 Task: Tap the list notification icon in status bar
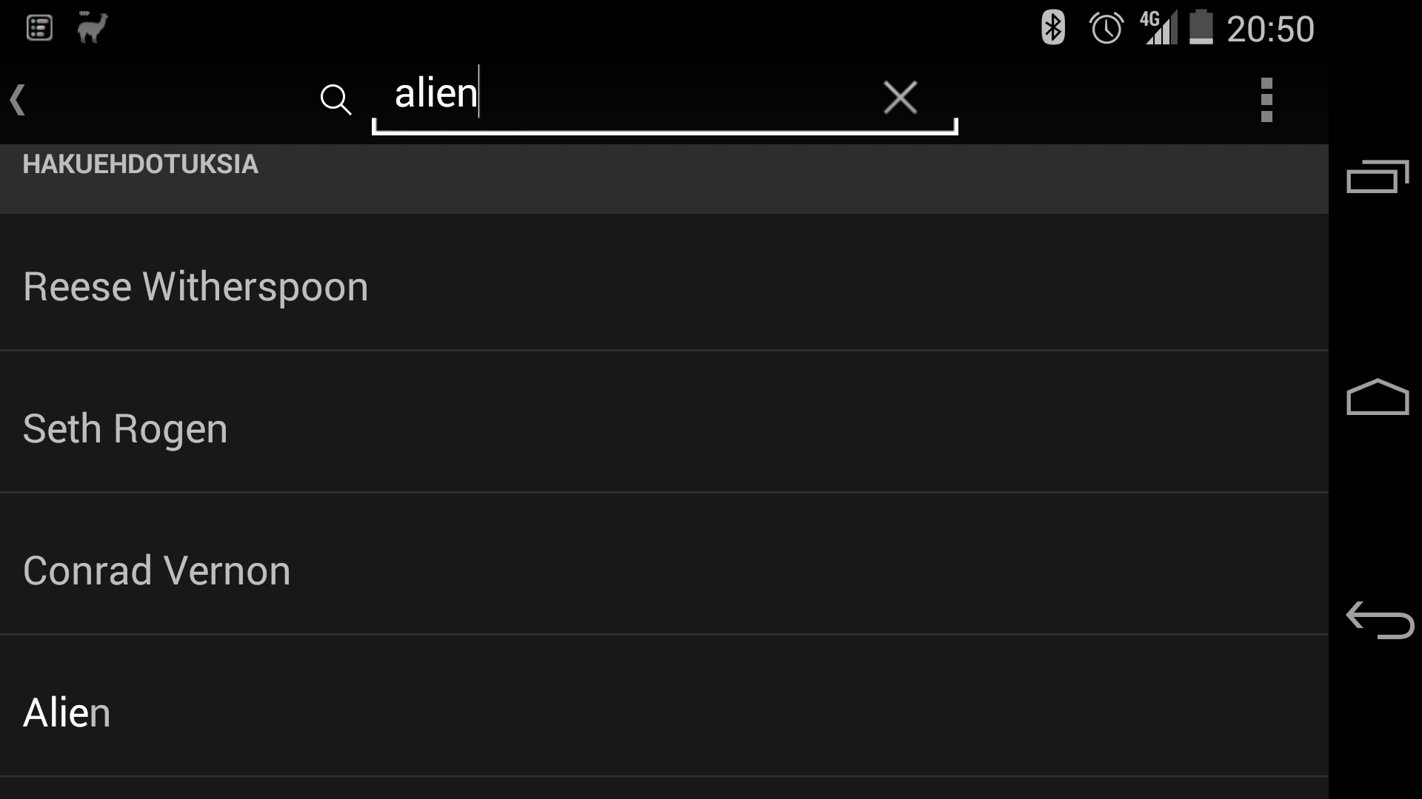39,28
